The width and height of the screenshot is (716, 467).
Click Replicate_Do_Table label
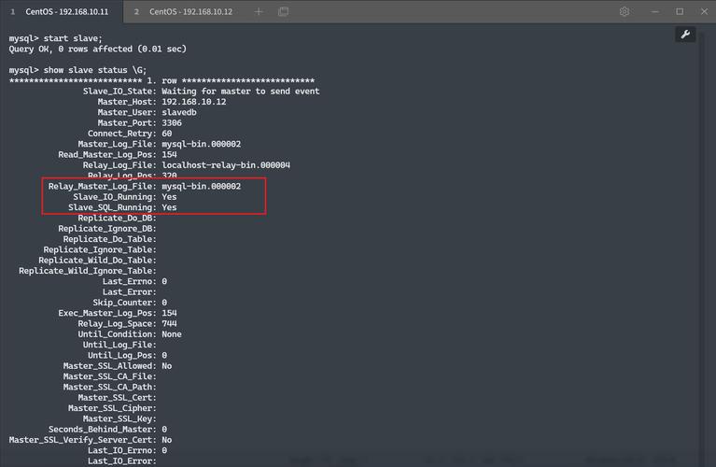point(109,239)
